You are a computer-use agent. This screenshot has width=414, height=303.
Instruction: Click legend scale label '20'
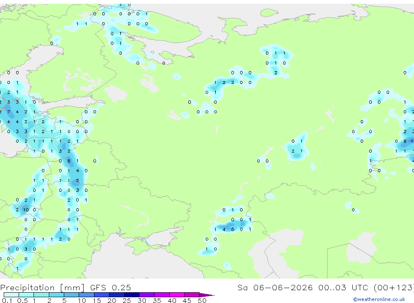[x=112, y=301]
